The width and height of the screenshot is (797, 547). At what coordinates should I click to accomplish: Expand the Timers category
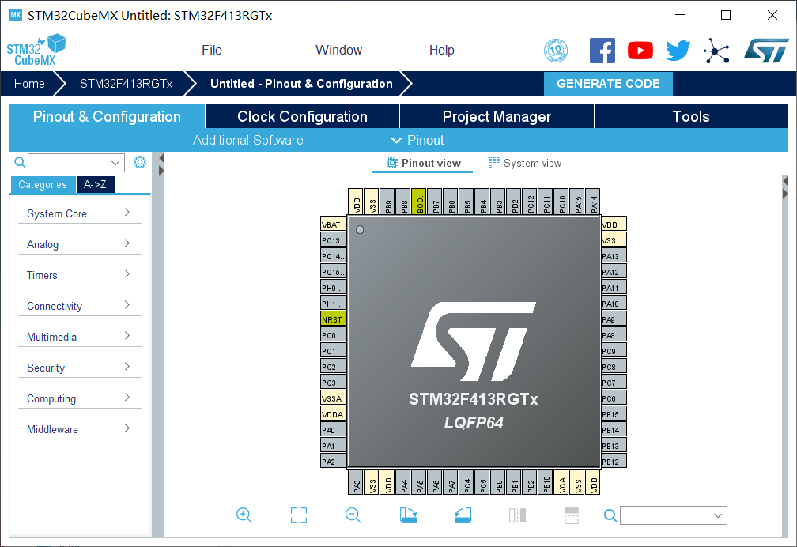(x=79, y=275)
